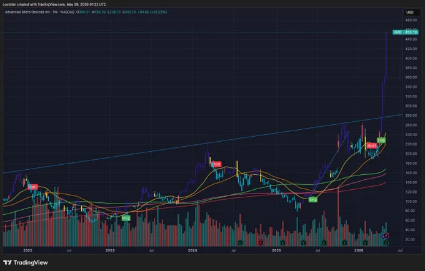Click the purple lightning event icon
The width and height of the screenshot is (425, 271).
(x=386, y=236)
